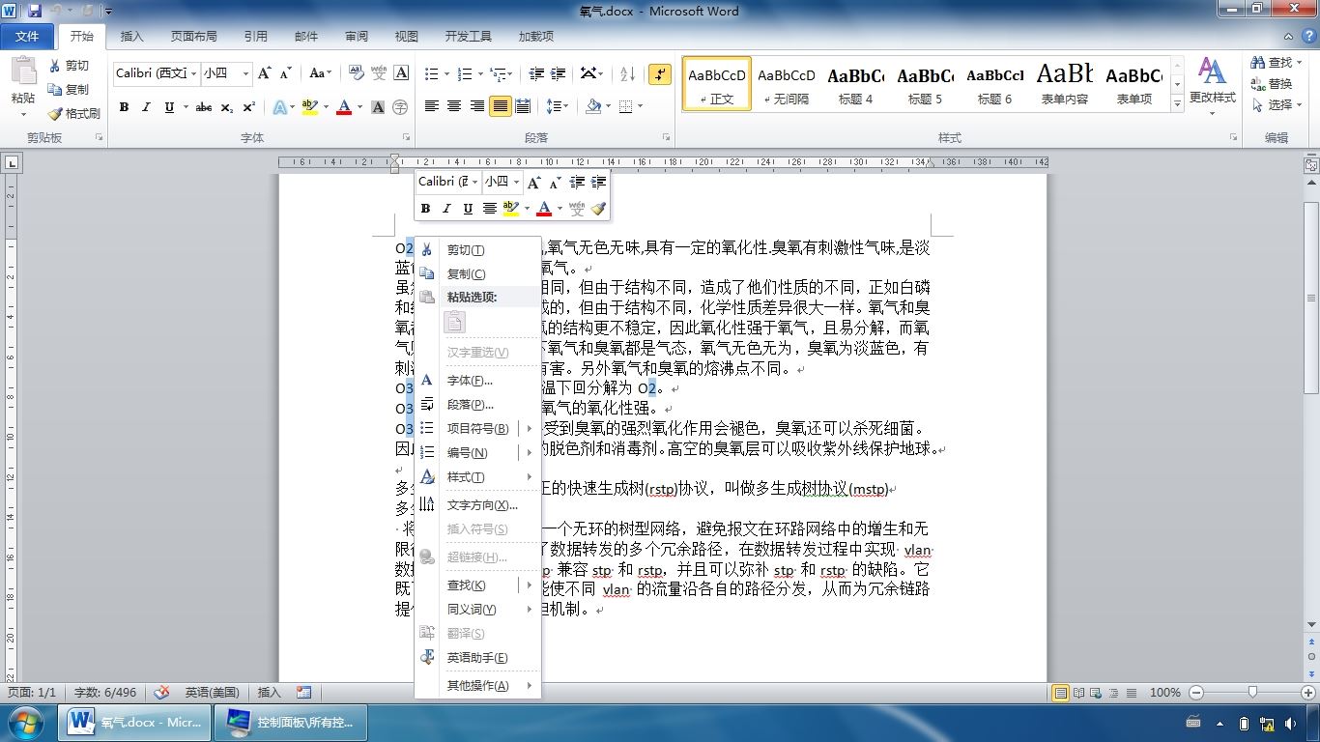
Task: Switch to Print Layout view in the status bar
Action: 1061,692
